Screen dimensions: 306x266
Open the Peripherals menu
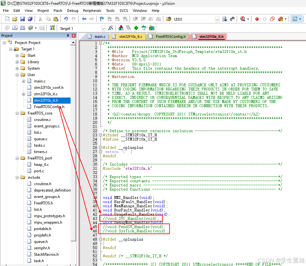click(92, 11)
